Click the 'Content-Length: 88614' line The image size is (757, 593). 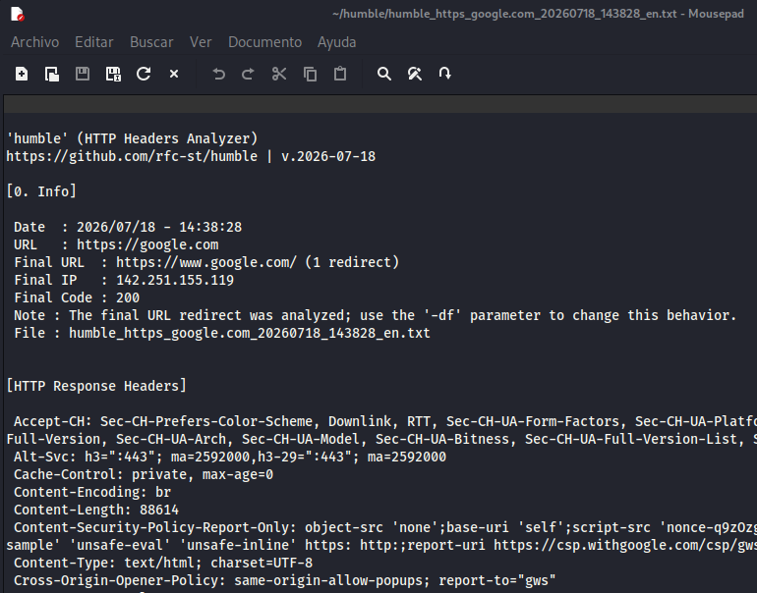coord(96,510)
